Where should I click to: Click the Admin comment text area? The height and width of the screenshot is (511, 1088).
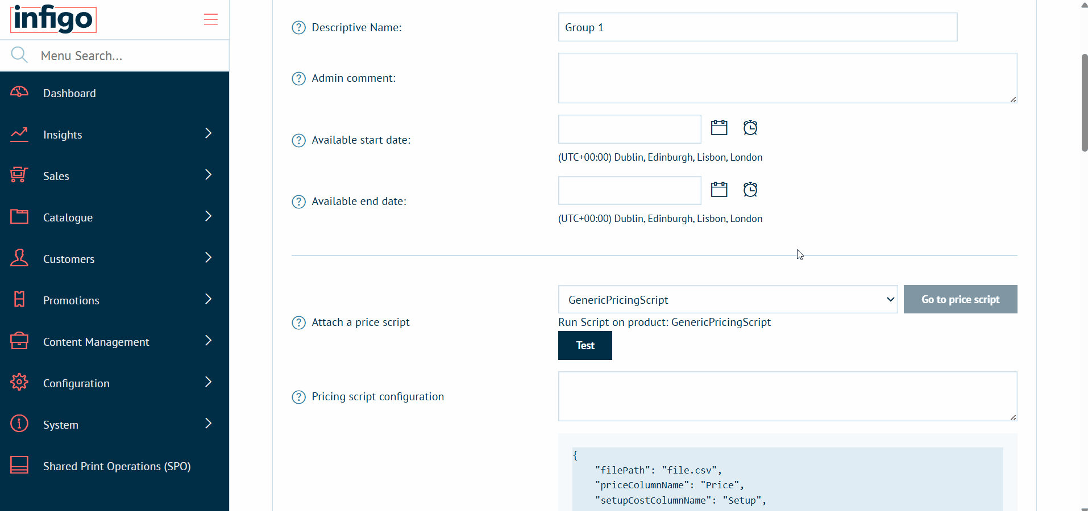pyautogui.click(x=787, y=78)
